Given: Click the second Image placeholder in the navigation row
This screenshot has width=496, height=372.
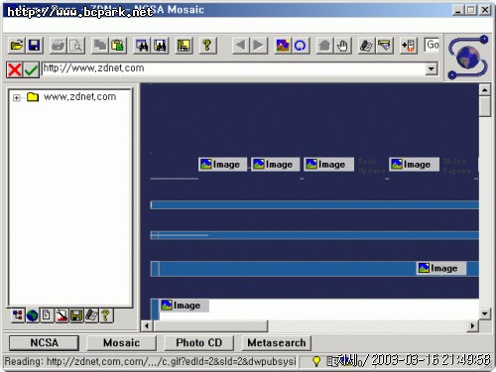Looking at the screenshot, I should click(x=275, y=165).
